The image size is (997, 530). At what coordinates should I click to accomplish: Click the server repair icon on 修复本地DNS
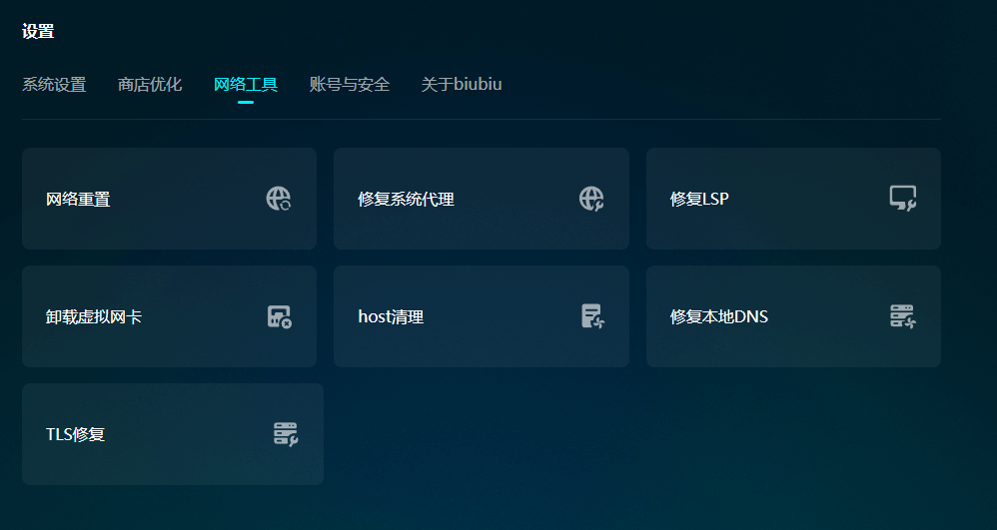pyautogui.click(x=903, y=315)
